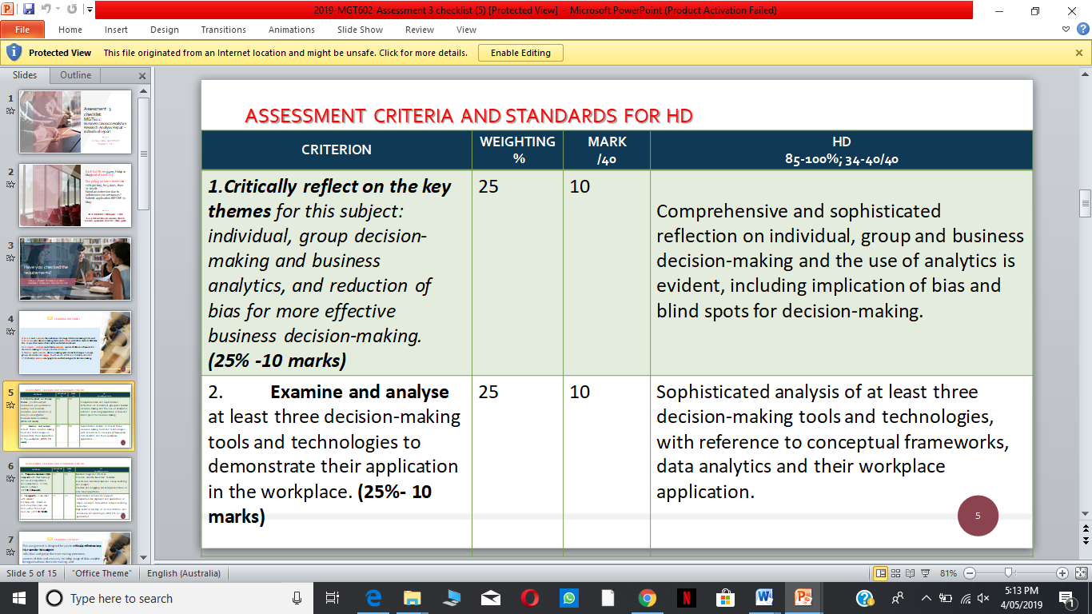Click the zoom slider handle
The width and height of the screenshot is (1092, 614).
(x=1009, y=572)
